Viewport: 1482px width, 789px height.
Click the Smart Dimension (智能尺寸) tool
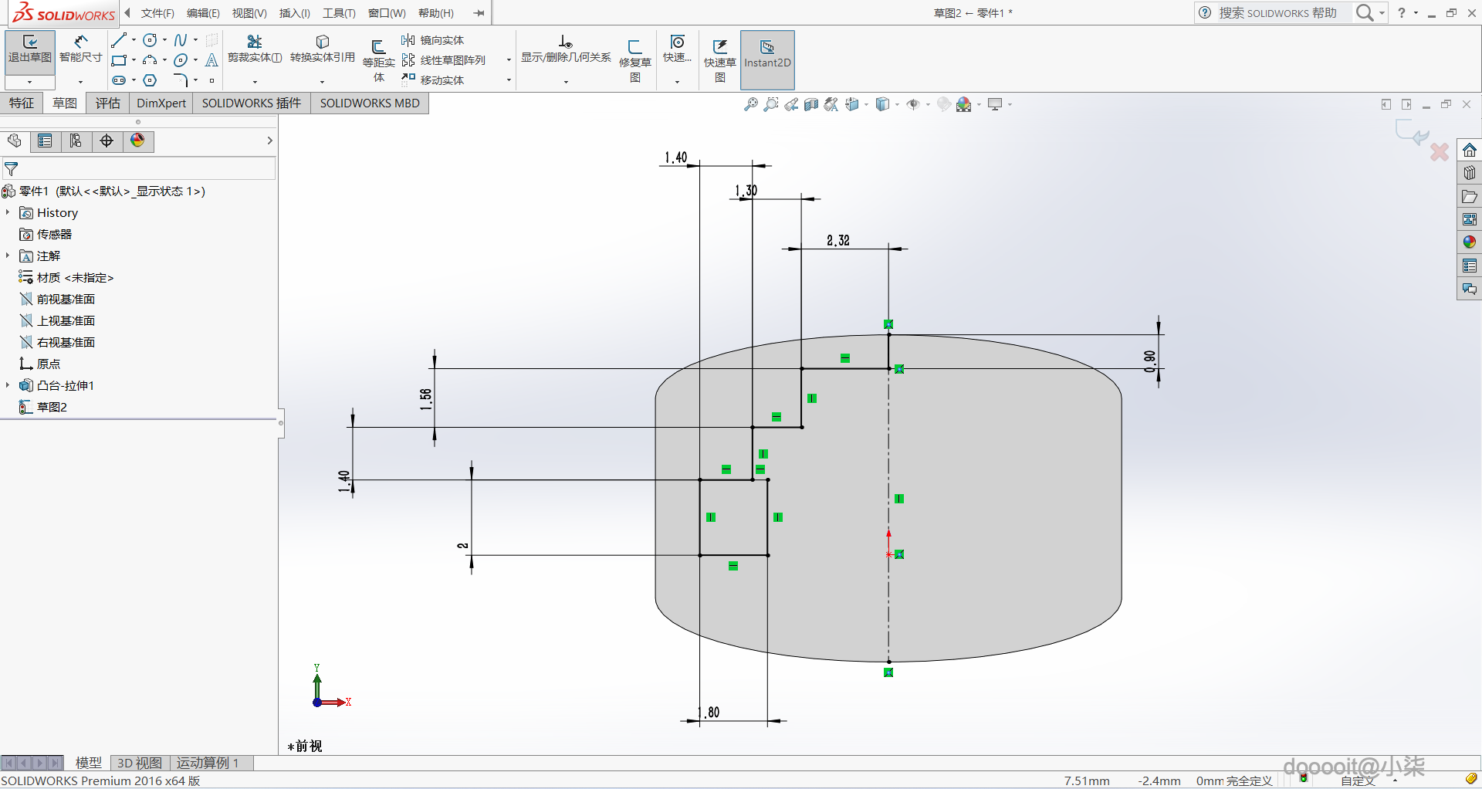pyautogui.click(x=80, y=49)
